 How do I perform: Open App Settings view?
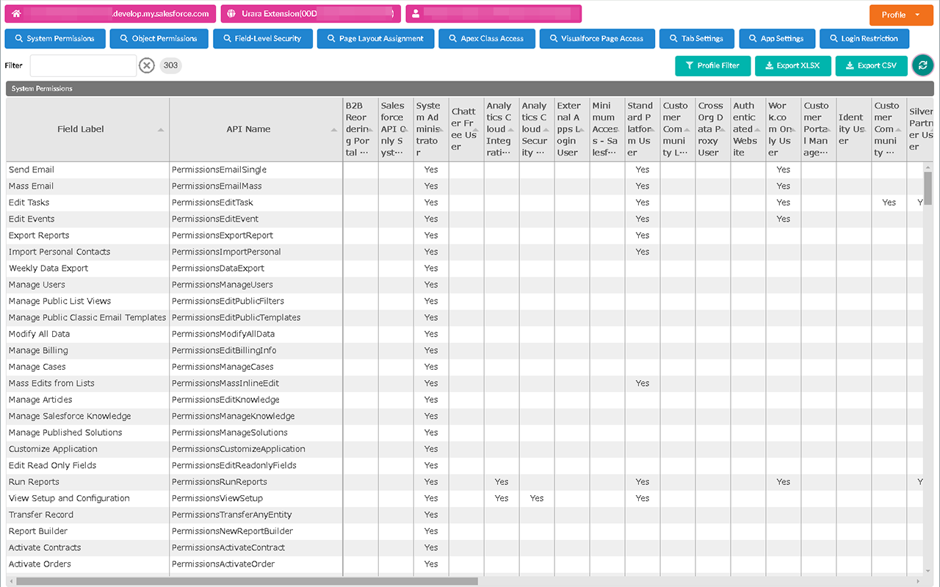(x=777, y=39)
